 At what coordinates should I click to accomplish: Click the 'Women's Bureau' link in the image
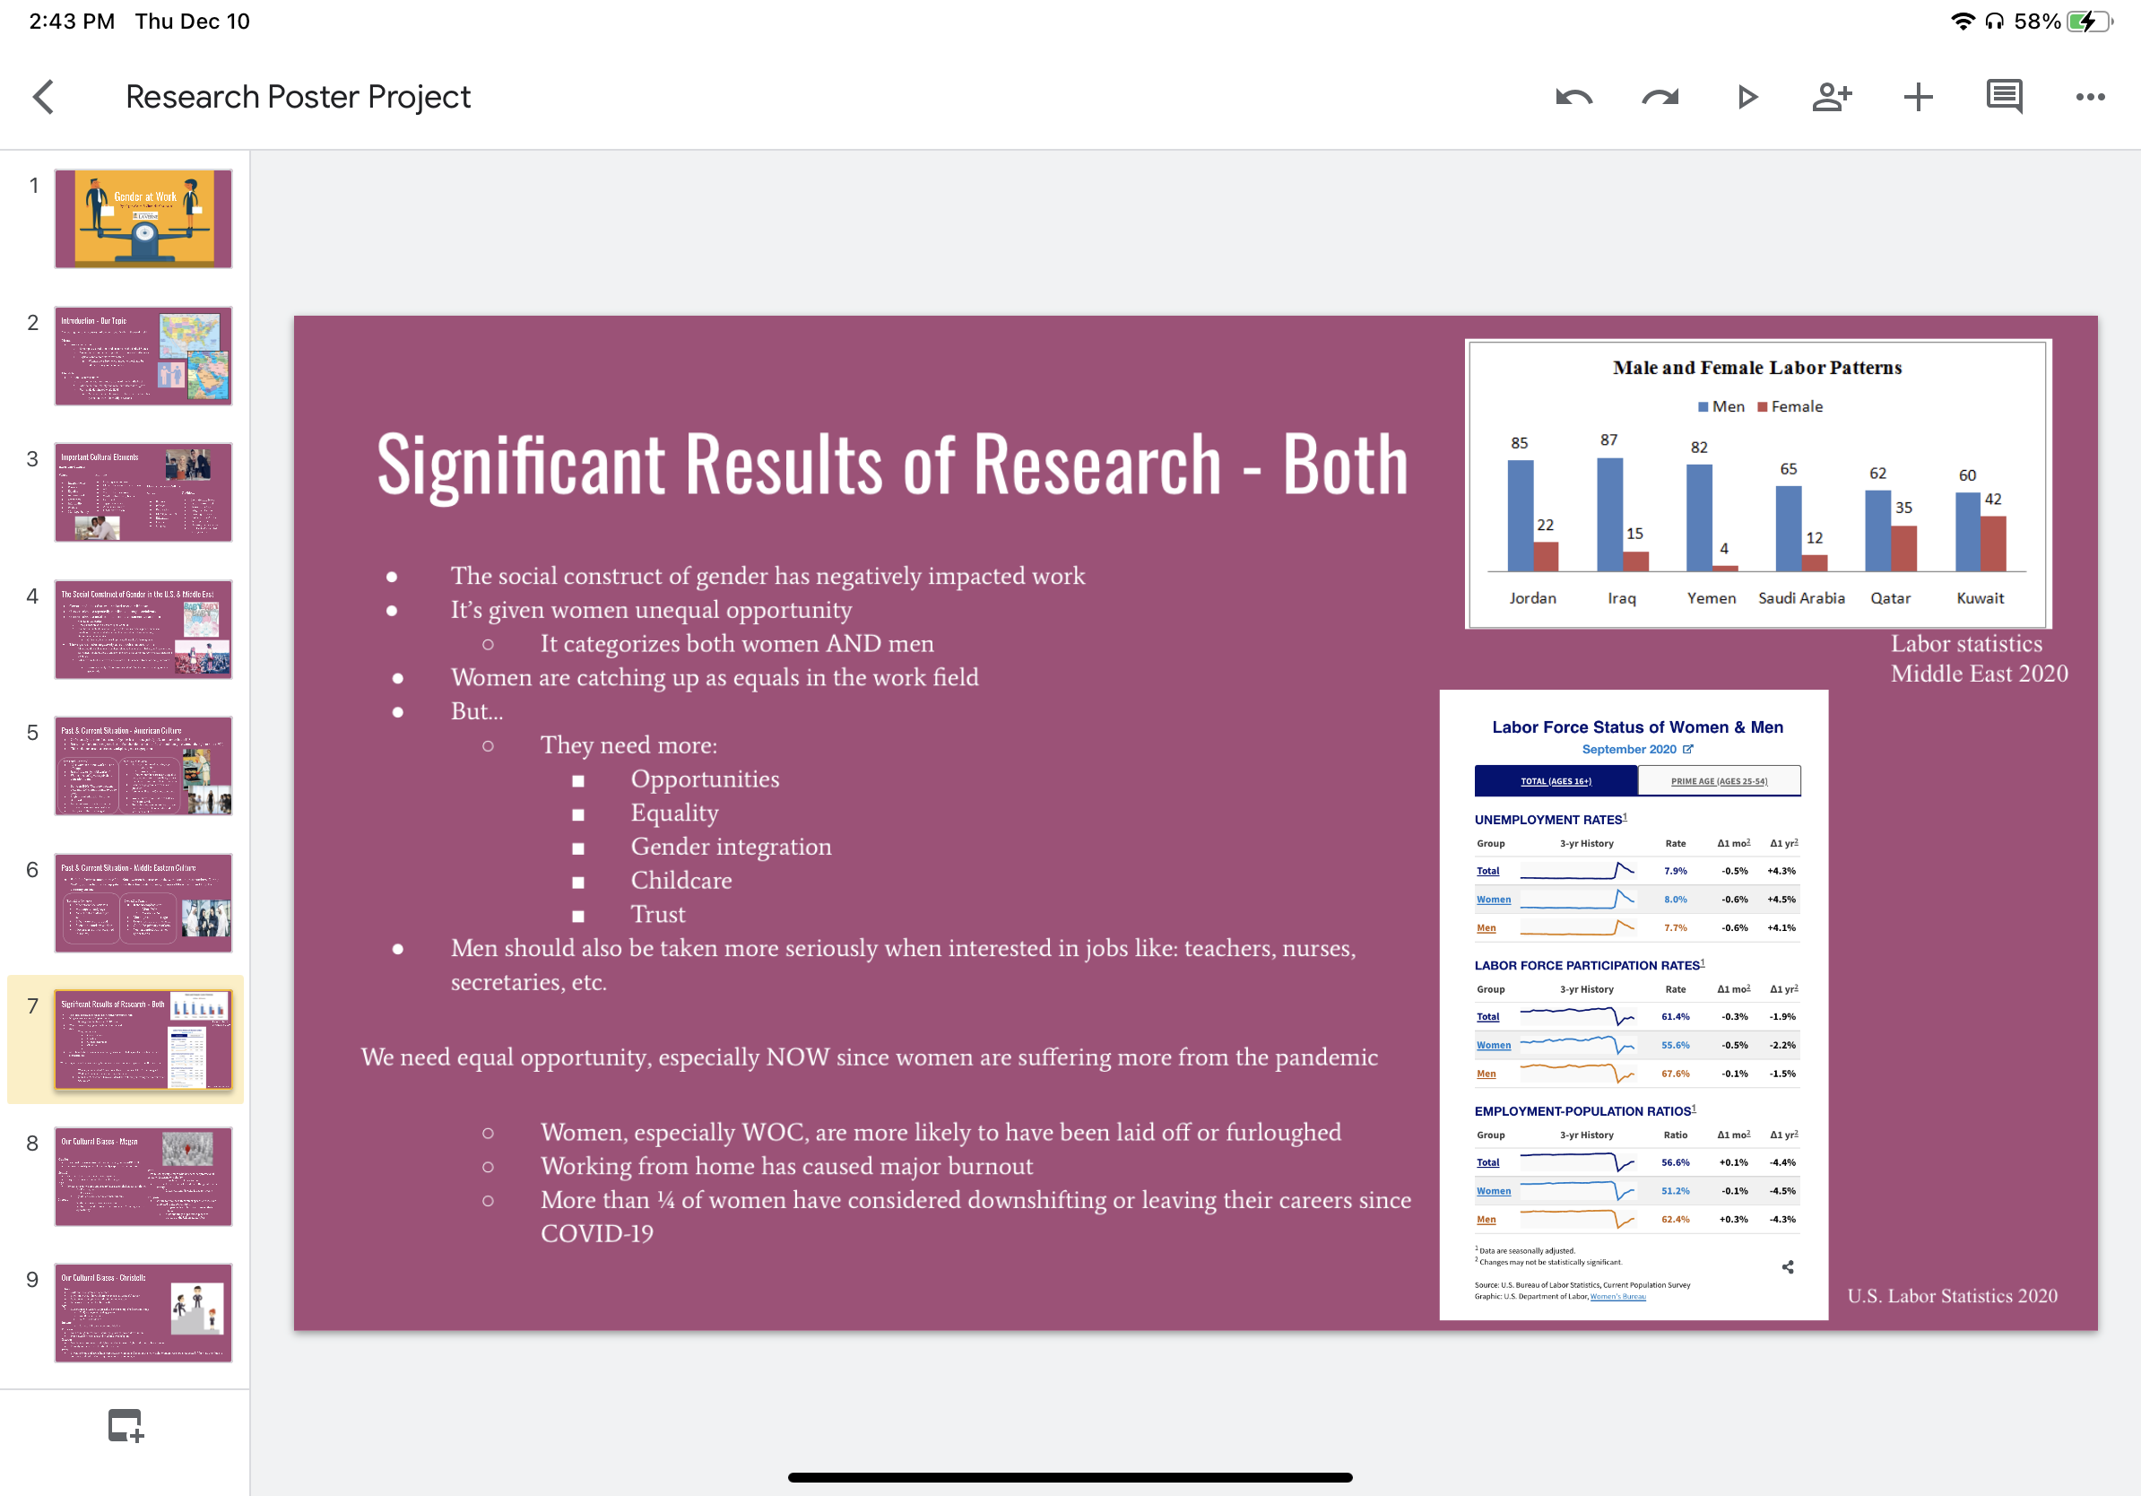[x=1618, y=1296]
